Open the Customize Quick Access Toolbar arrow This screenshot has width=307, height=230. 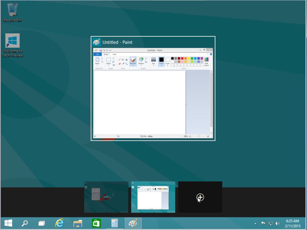(110, 50)
